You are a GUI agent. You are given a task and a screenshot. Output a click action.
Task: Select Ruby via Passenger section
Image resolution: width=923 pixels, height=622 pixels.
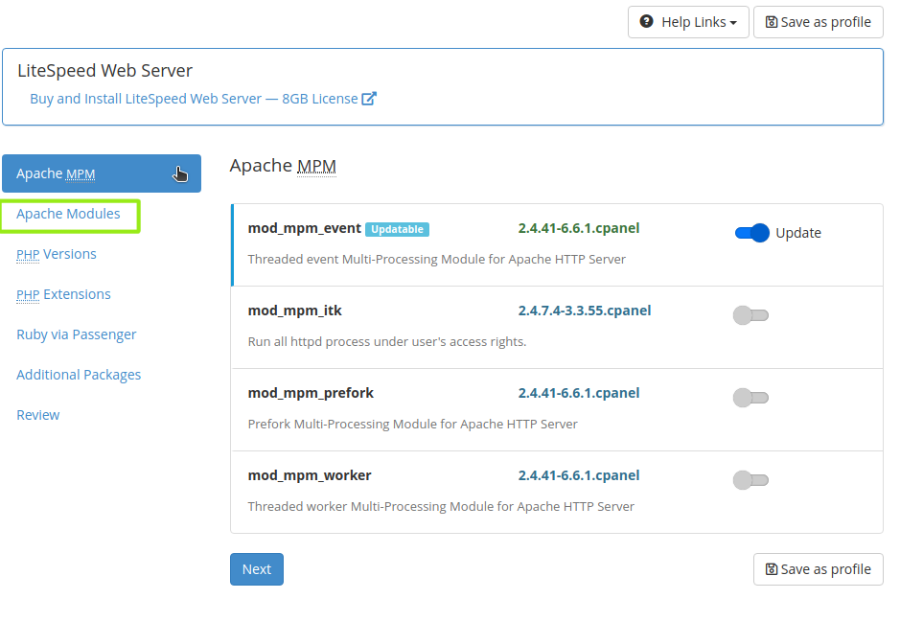[77, 334]
